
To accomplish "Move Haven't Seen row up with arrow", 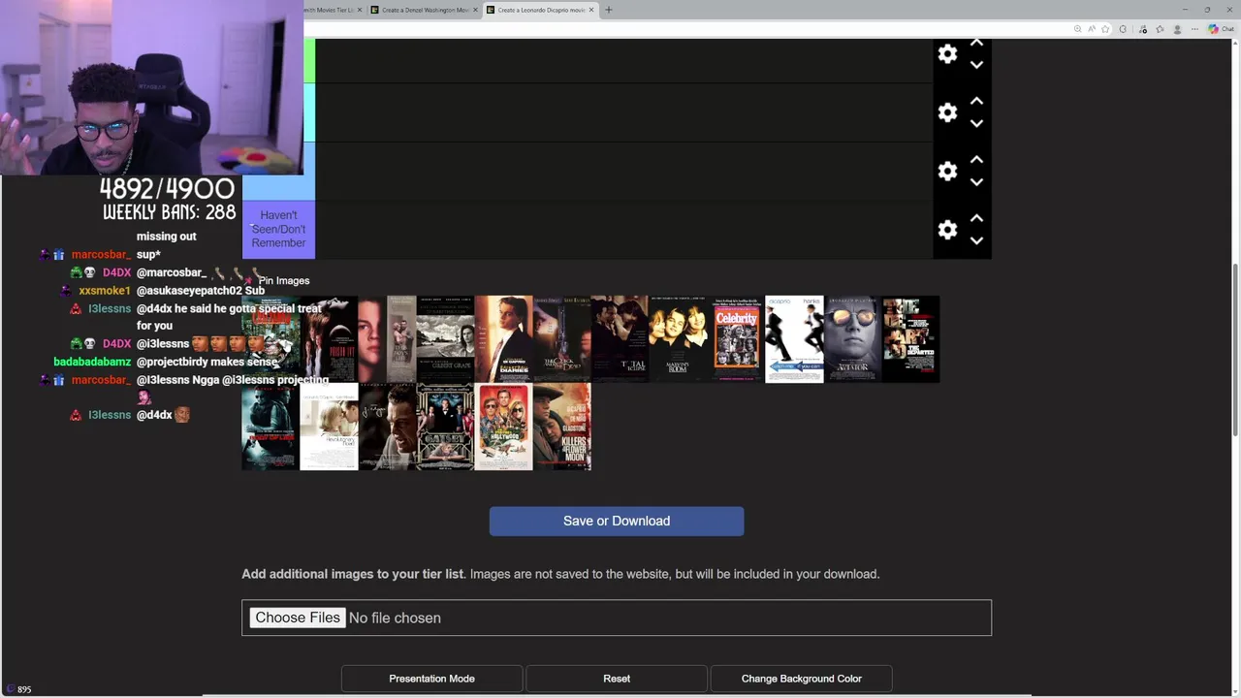I will coord(976,218).
